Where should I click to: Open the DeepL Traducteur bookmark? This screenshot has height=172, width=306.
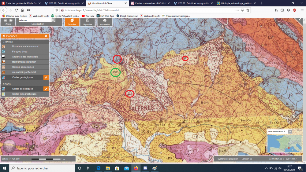127,16
